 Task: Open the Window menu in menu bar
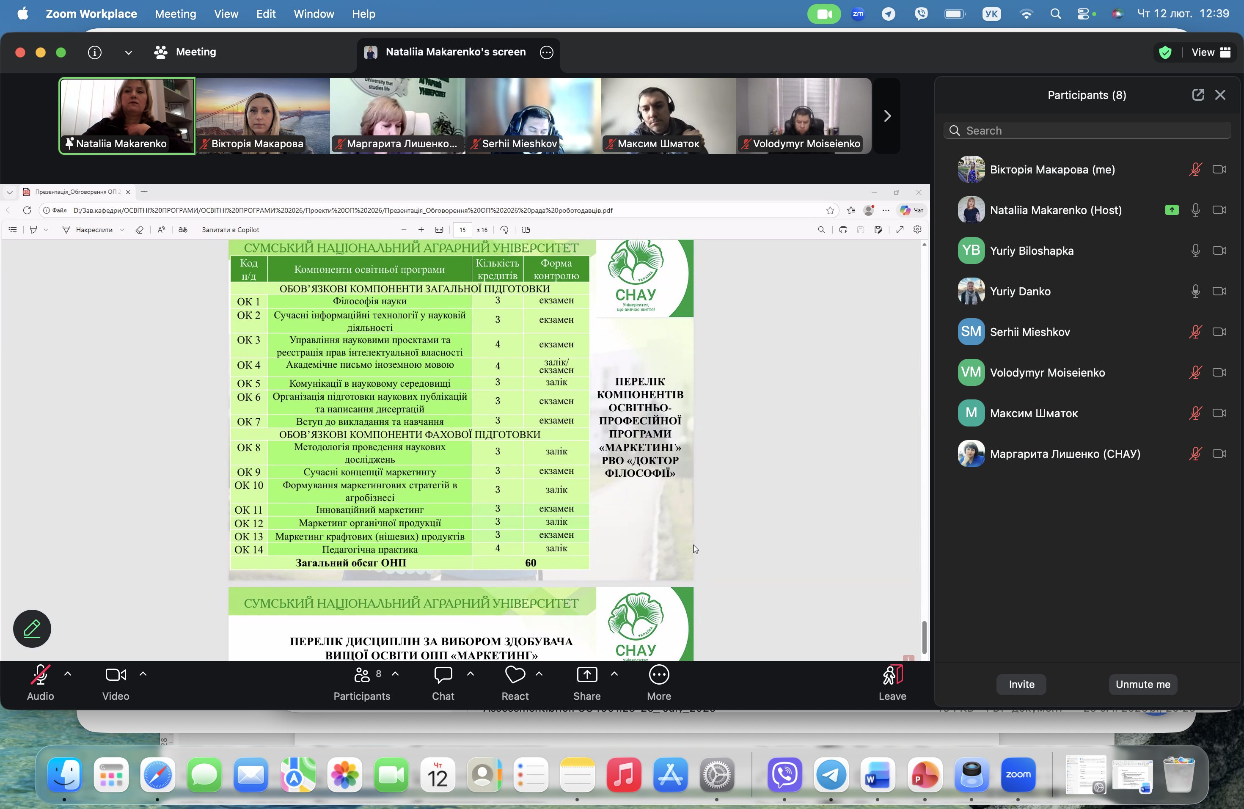[314, 14]
